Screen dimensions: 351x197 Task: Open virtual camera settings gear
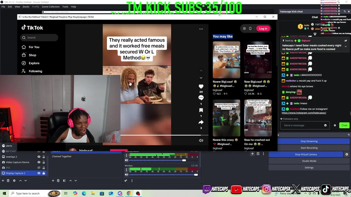point(347,154)
